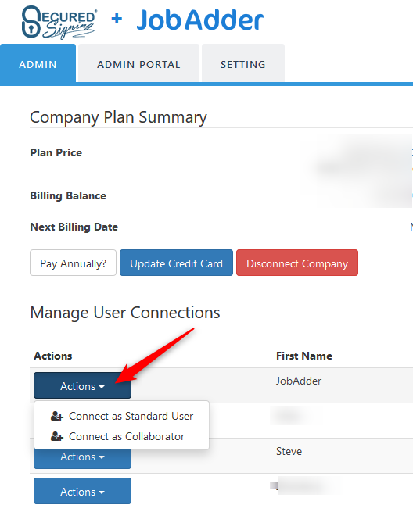Select the JobAdder first name cell
413x512 pixels.
tap(299, 381)
